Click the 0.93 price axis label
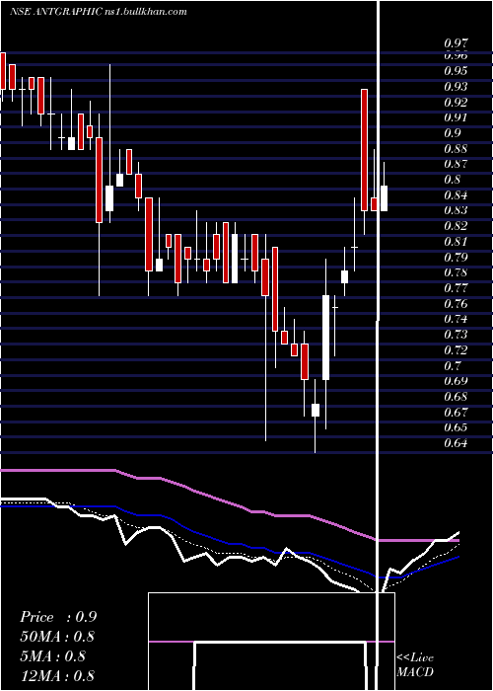The width and height of the screenshot is (493, 691). click(456, 87)
